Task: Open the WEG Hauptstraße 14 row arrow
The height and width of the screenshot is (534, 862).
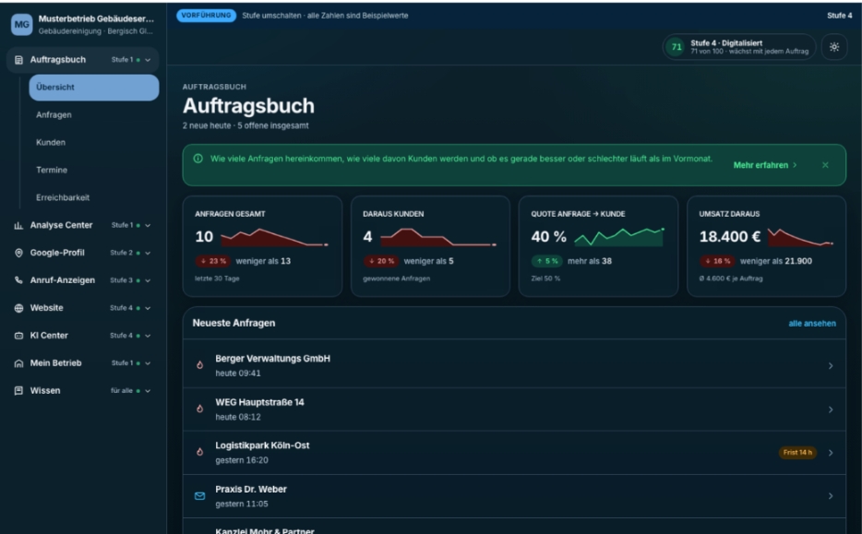Action: click(x=830, y=409)
